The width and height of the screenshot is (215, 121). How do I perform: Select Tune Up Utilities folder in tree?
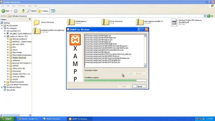(19, 77)
